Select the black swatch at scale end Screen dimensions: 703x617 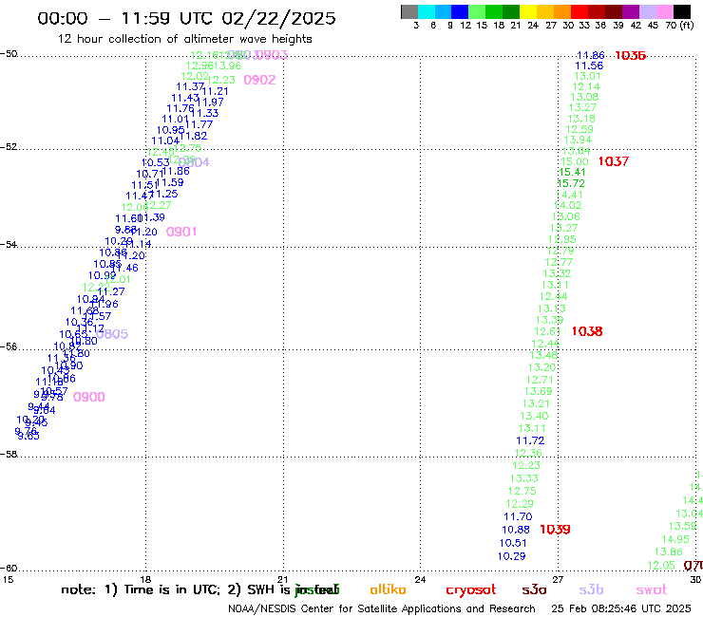[x=681, y=11]
